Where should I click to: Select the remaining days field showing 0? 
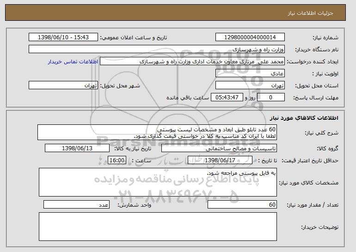click(271, 98)
